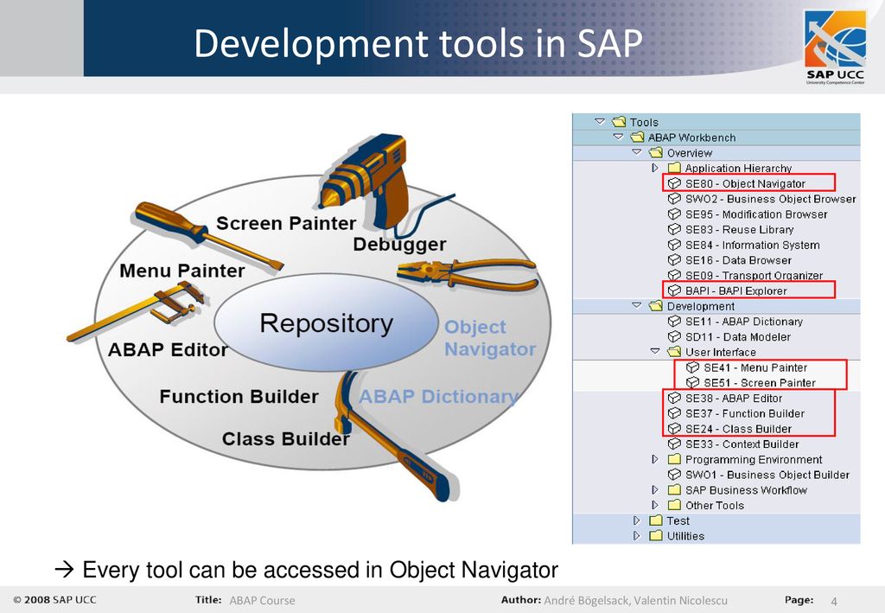
Task: Open SE11 - ABAP Dictionary entry
Action: click(x=744, y=321)
